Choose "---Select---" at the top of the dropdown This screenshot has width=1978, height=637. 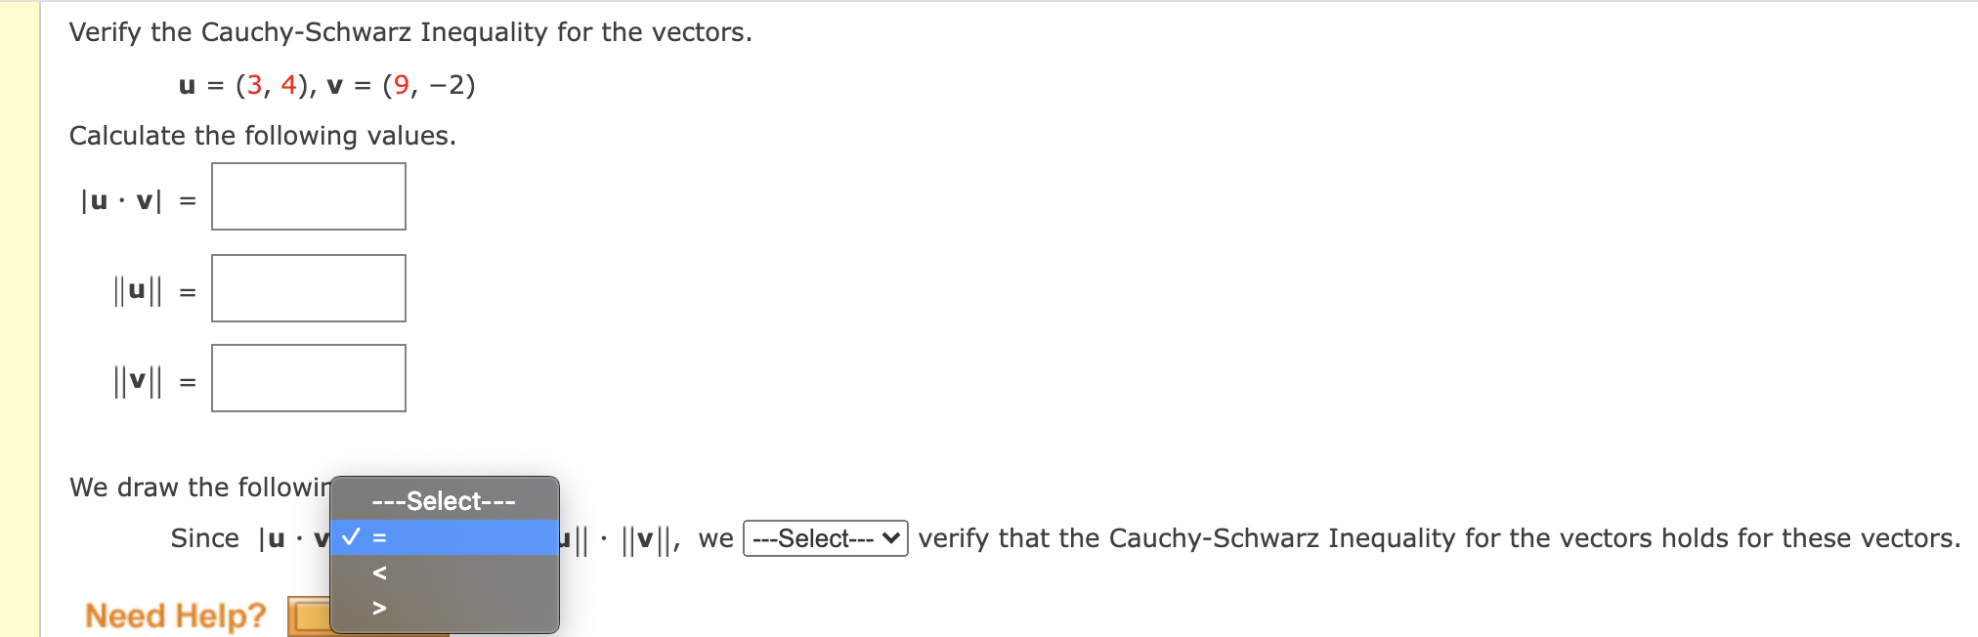[x=445, y=500]
